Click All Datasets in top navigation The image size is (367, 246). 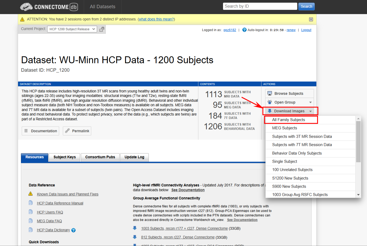point(103,7)
